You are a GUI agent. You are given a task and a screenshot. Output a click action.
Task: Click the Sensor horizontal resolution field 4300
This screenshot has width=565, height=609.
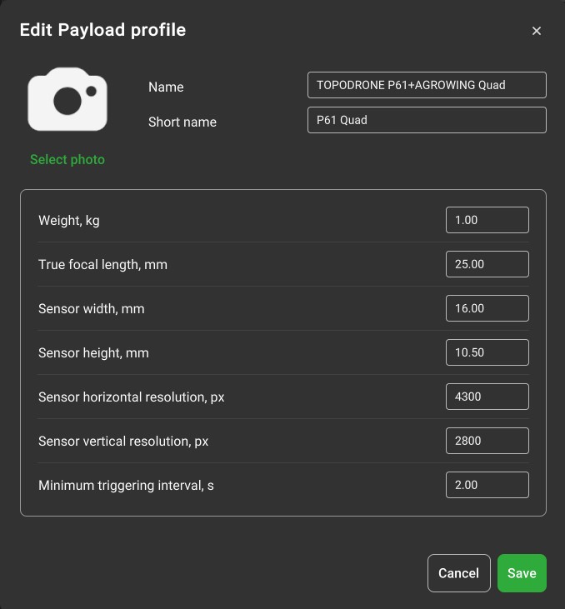487,397
